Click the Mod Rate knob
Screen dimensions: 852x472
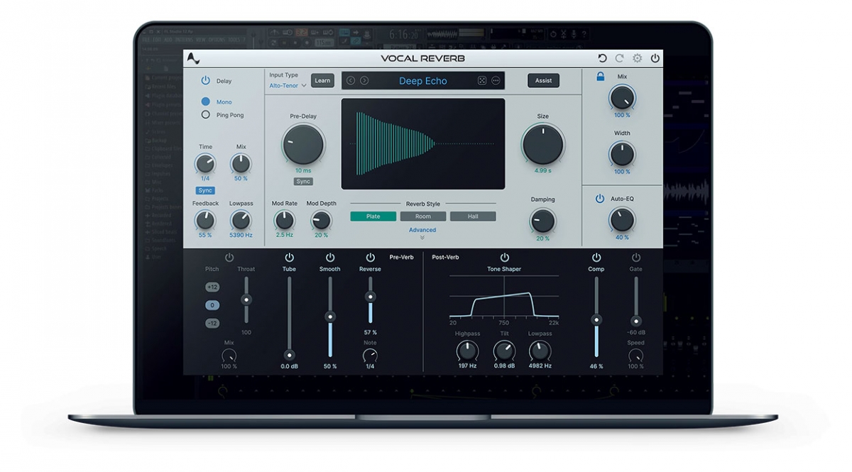tap(285, 220)
